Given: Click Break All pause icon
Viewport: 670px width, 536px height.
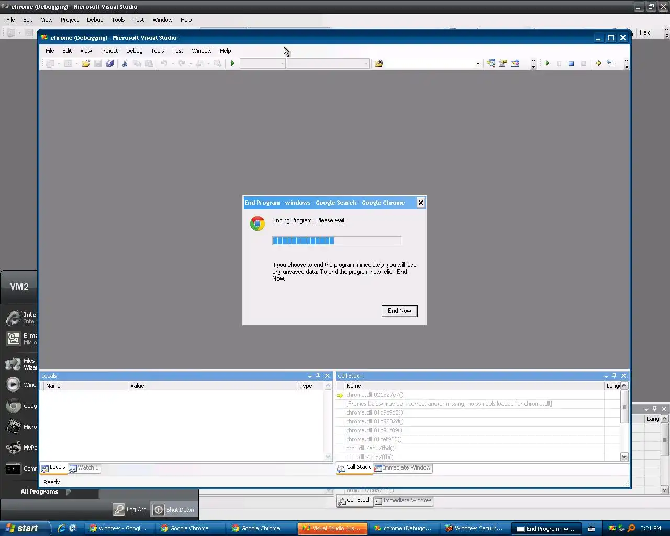Looking at the screenshot, I should pyautogui.click(x=559, y=63).
